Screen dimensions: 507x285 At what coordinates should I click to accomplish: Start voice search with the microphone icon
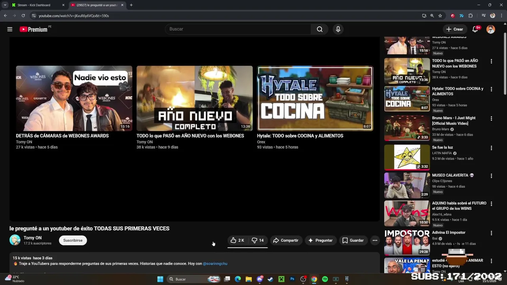[338, 29]
